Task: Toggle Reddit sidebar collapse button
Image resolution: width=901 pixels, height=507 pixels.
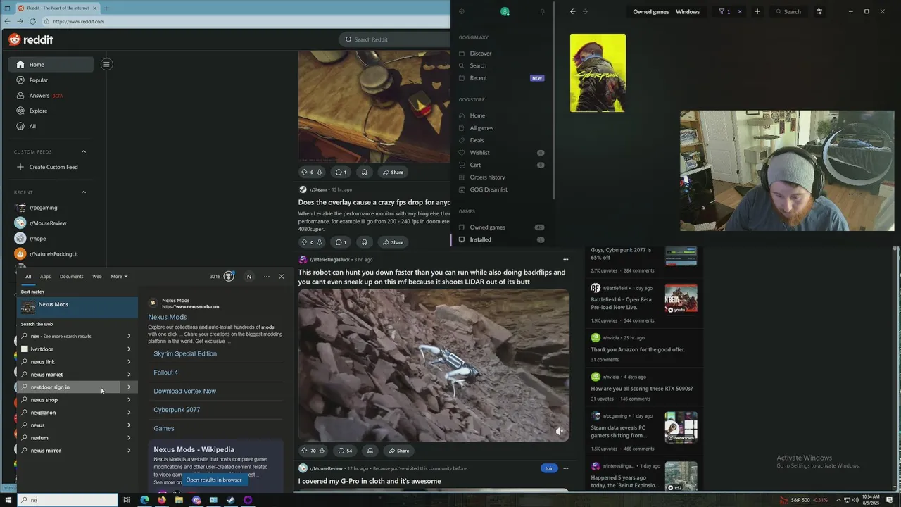Action: coord(106,64)
